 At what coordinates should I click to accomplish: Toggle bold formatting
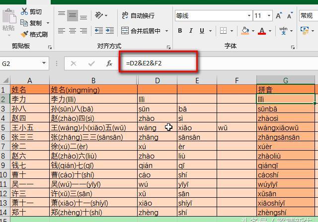click(x=180, y=31)
